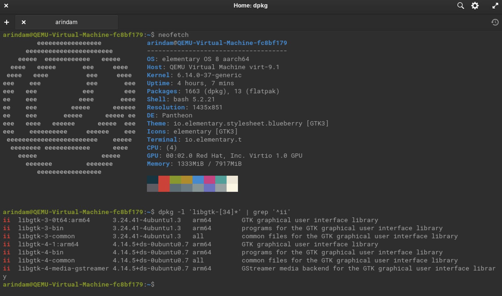Click the 'Pantheon' desktop environment text
This screenshot has width=502, height=296.
pyautogui.click(x=177, y=115)
